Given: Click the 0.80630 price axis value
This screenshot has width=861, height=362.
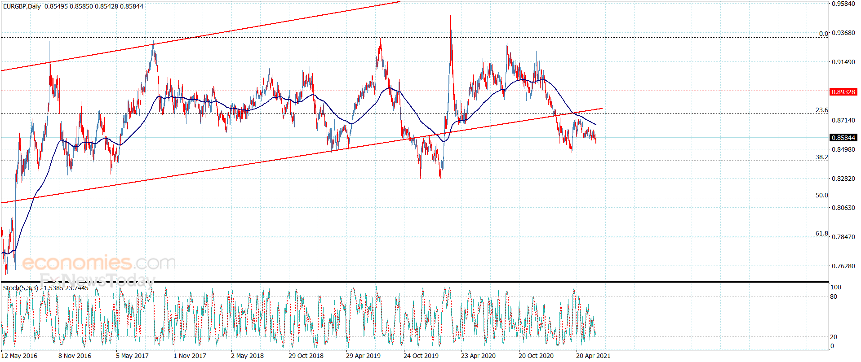Looking at the screenshot, I should [x=843, y=208].
